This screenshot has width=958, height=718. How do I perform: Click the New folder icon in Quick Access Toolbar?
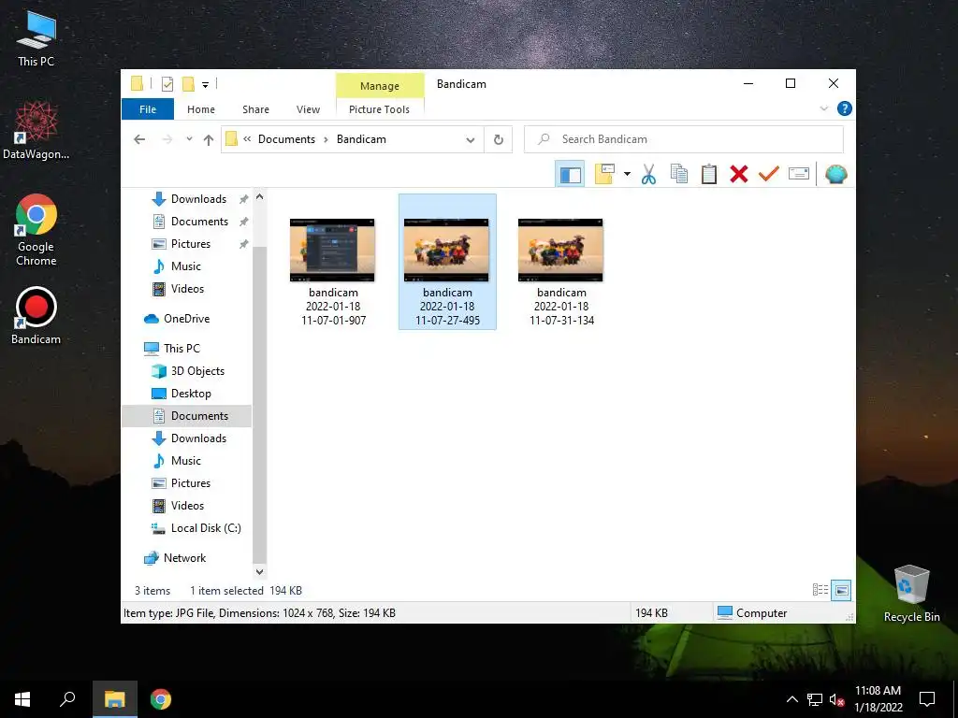(x=188, y=84)
